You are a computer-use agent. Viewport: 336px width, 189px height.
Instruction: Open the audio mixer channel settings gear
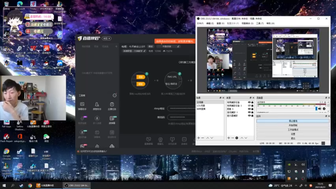[324, 109]
